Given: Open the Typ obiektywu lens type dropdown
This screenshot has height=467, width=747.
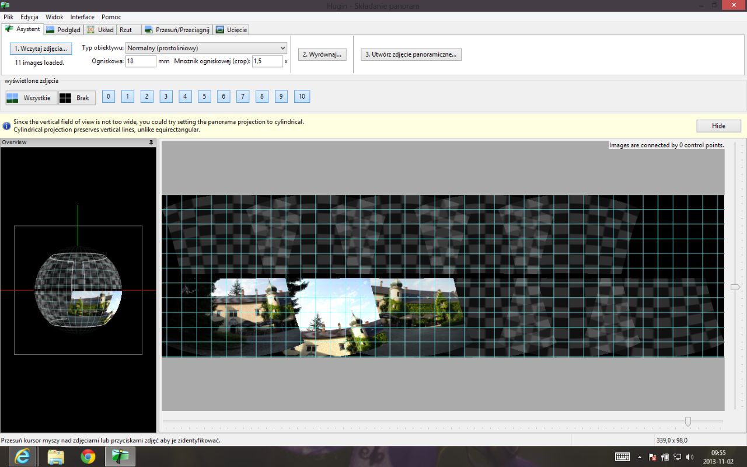Looking at the screenshot, I should (x=207, y=48).
